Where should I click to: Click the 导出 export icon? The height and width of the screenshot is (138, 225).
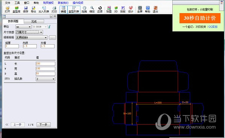tap(33, 9)
